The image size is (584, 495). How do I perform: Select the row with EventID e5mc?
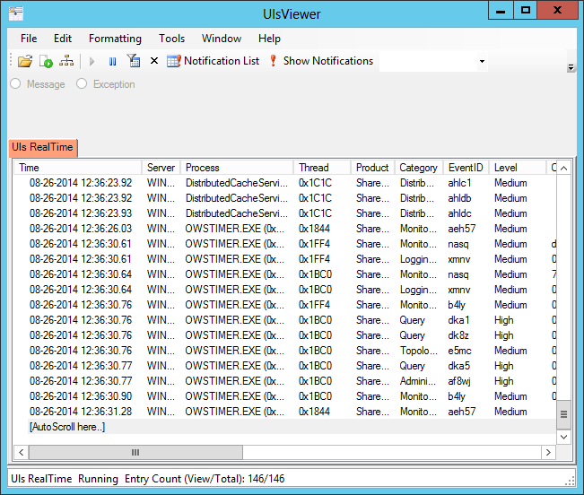[x=285, y=351]
